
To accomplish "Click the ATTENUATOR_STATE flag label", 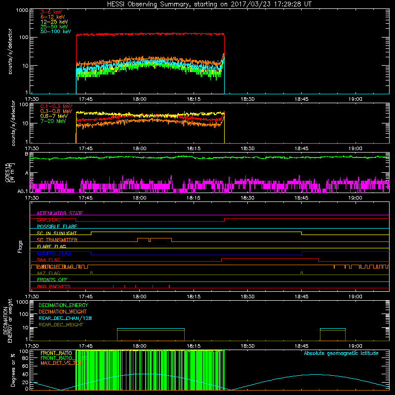I will tap(60, 213).
